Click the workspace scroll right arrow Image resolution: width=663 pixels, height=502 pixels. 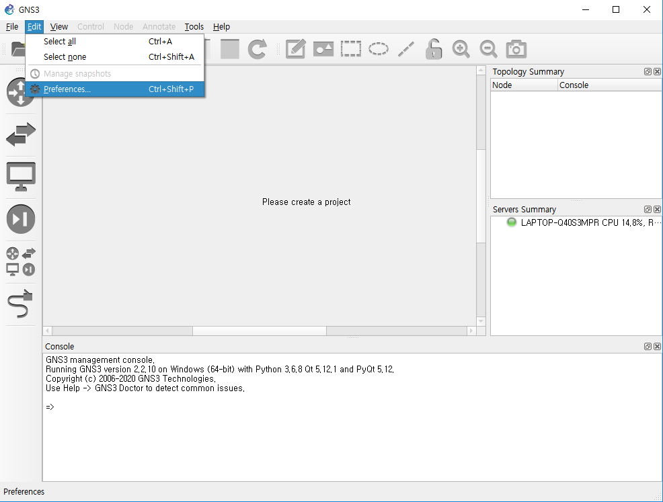coord(471,331)
